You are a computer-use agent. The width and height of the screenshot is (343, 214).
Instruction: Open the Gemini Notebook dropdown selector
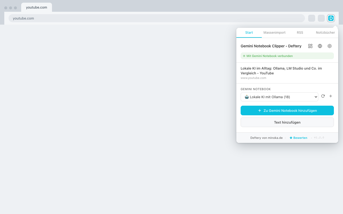[x=279, y=97]
